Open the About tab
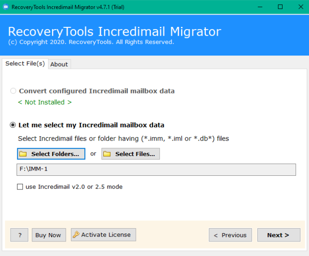The height and width of the screenshot is (256, 309). point(59,64)
